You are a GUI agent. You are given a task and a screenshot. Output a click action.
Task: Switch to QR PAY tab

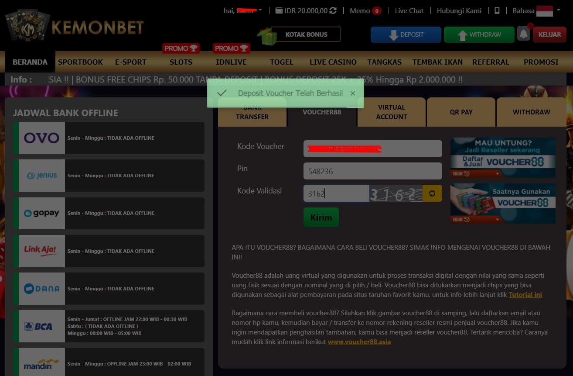(461, 112)
